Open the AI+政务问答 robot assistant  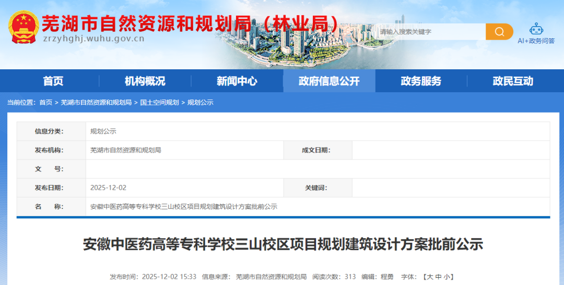point(536,33)
